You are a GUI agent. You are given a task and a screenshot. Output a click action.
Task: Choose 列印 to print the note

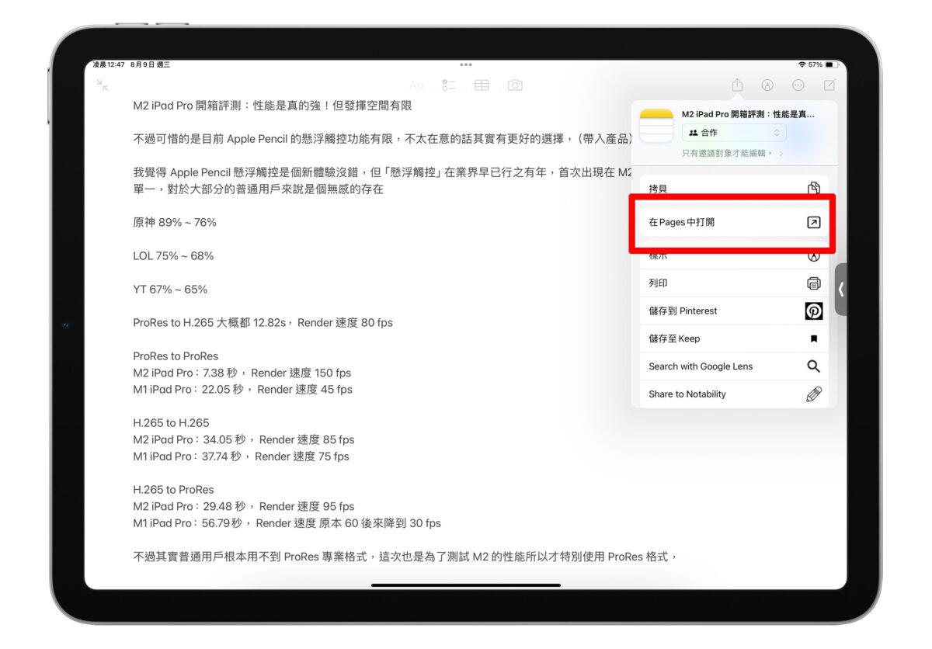[734, 283]
